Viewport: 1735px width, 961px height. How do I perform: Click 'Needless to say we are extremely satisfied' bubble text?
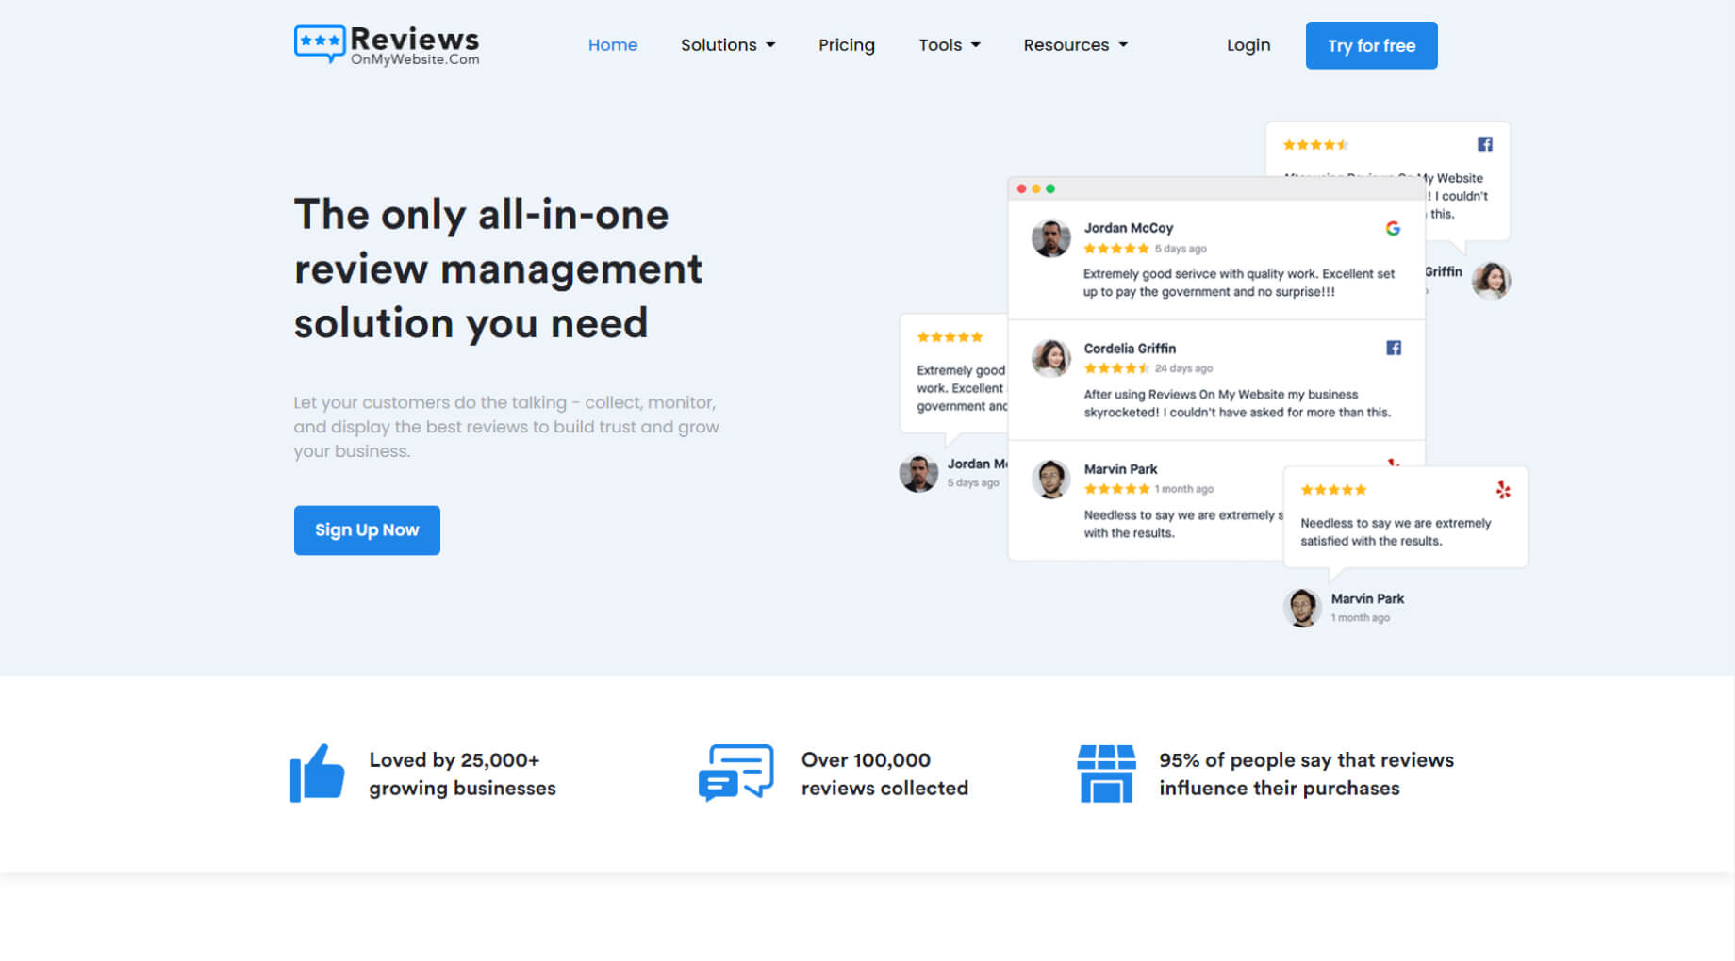1396,532
